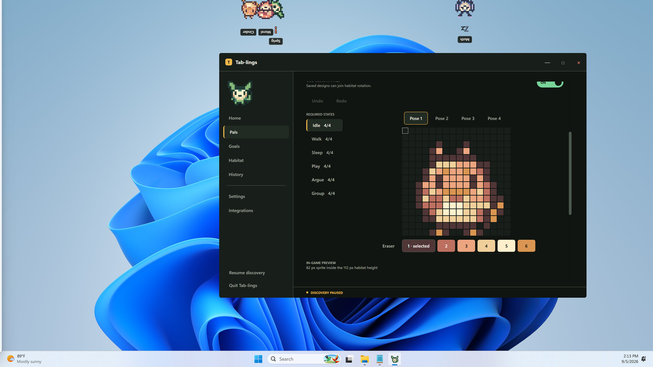Click the Pals page vertical scrollbar
Viewport: 653px width, 367px height.
coord(570,173)
